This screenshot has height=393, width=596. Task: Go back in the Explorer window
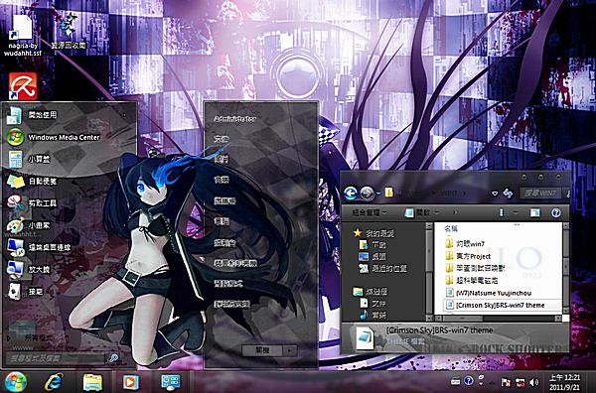tap(351, 193)
